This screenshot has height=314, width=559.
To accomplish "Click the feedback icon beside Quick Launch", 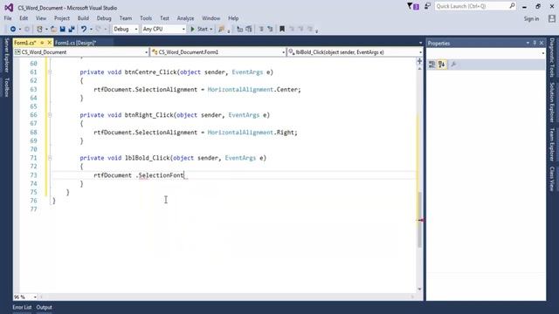I will [427, 6].
